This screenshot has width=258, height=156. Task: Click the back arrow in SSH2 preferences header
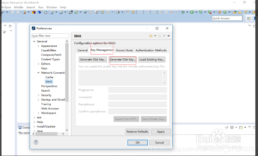tap(151, 36)
